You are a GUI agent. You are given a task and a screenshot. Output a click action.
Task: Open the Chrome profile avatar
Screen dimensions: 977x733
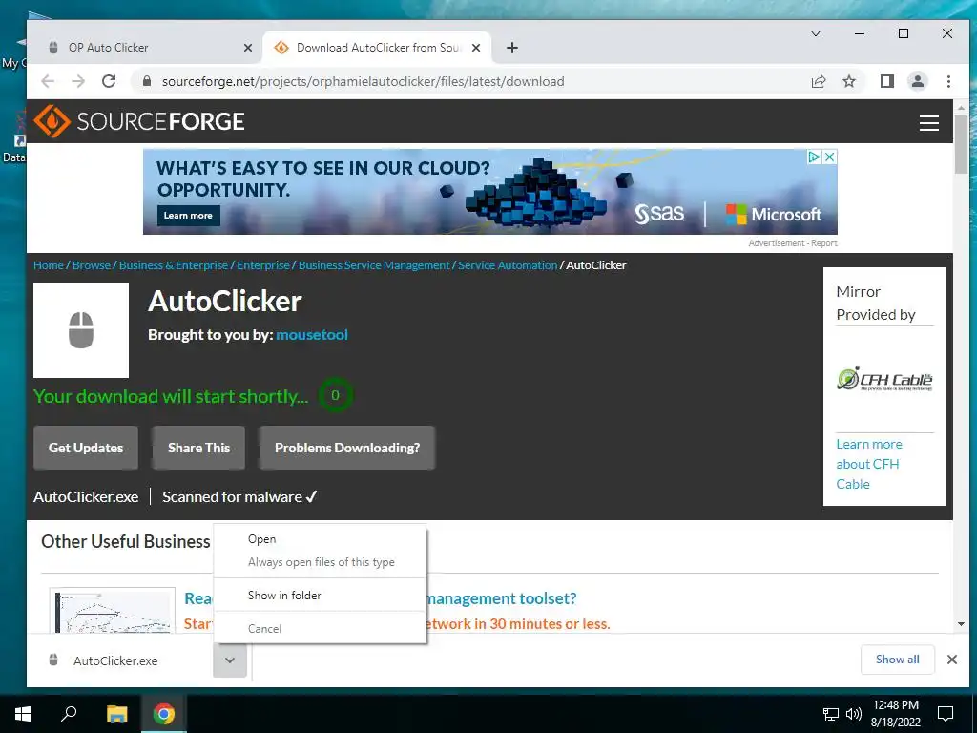(x=917, y=81)
